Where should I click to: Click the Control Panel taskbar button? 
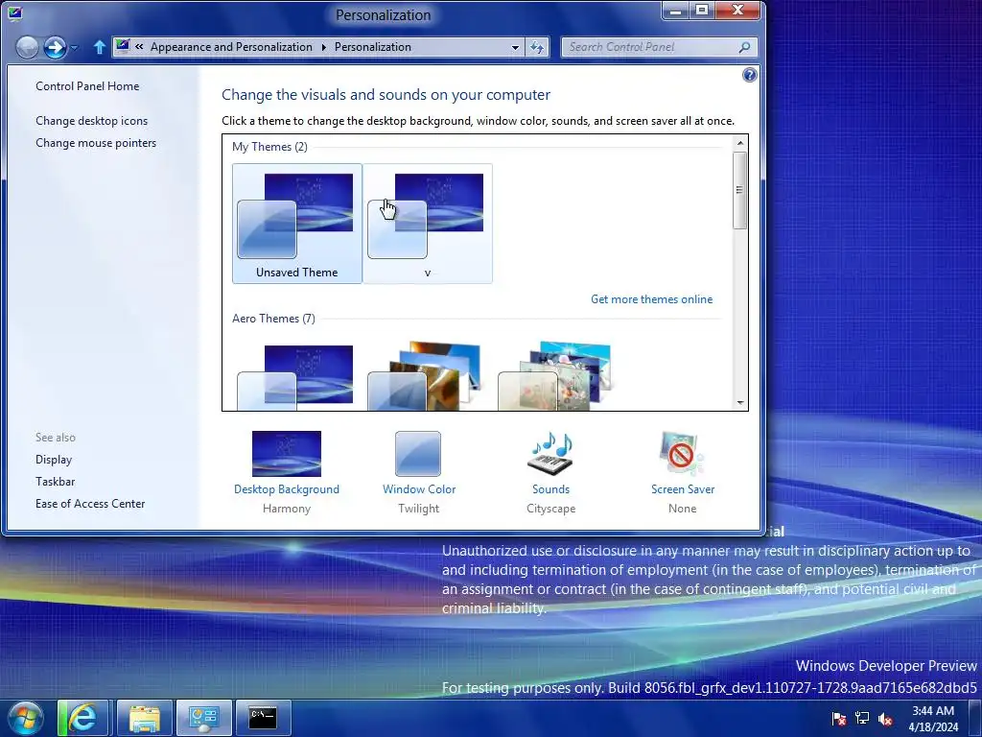point(203,718)
